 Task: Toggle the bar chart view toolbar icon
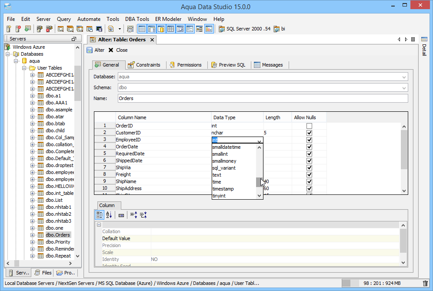point(209,29)
